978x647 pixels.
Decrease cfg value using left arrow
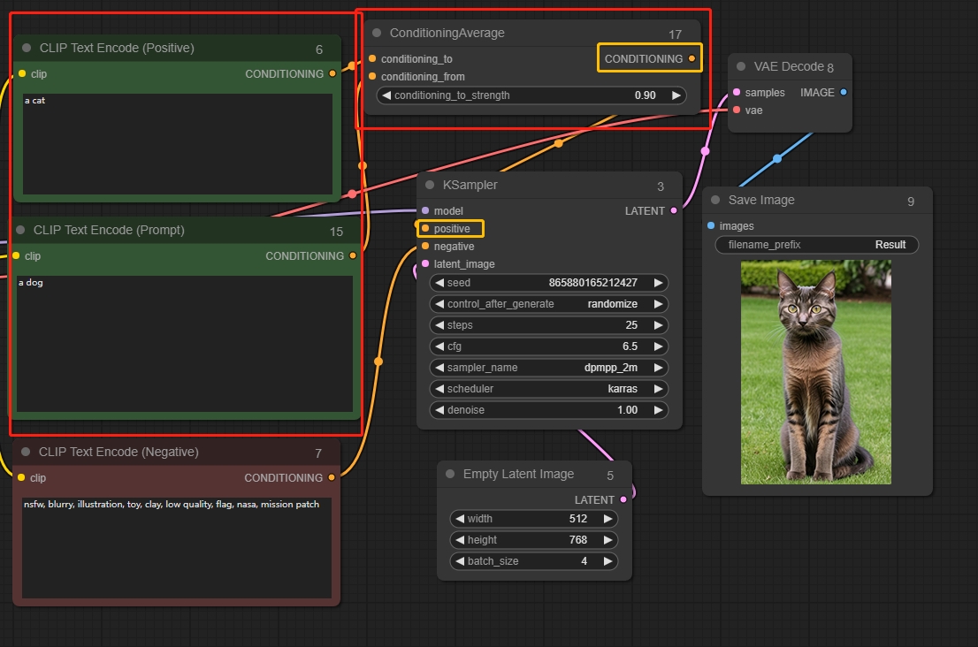pyautogui.click(x=439, y=346)
